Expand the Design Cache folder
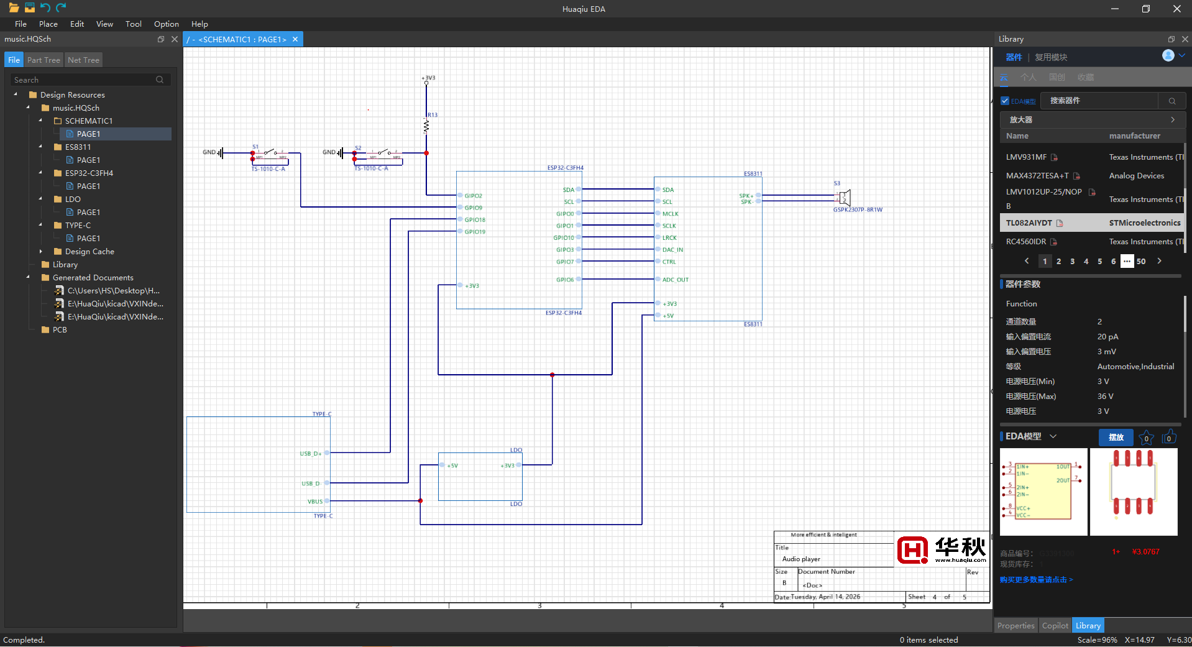This screenshot has height=647, width=1192. click(41, 252)
